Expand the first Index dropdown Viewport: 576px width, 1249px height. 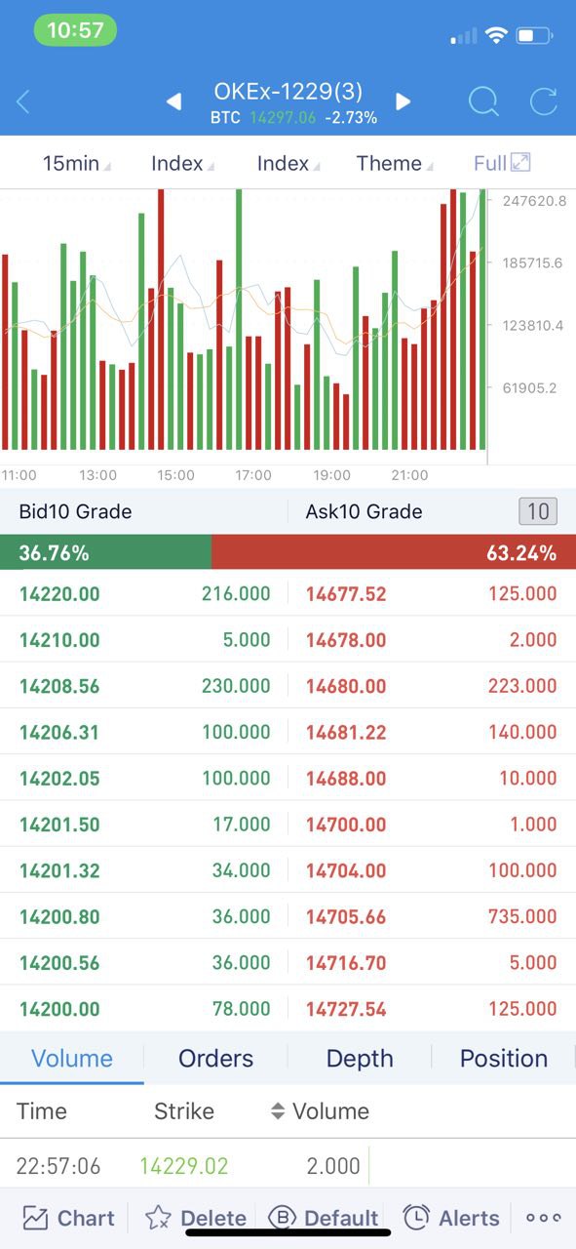tap(182, 163)
